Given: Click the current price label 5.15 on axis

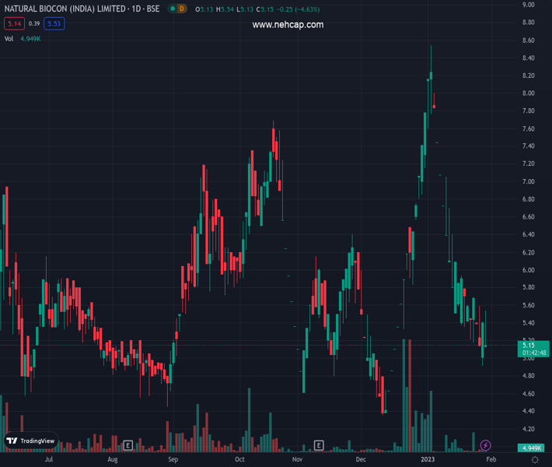Looking at the screenshot, I should (529, 345).
